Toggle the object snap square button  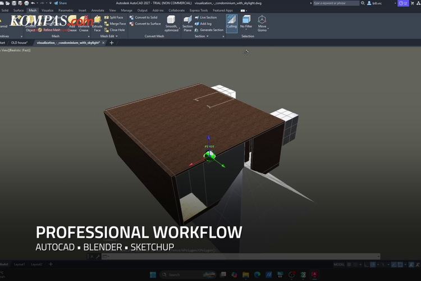click(400, 265)
